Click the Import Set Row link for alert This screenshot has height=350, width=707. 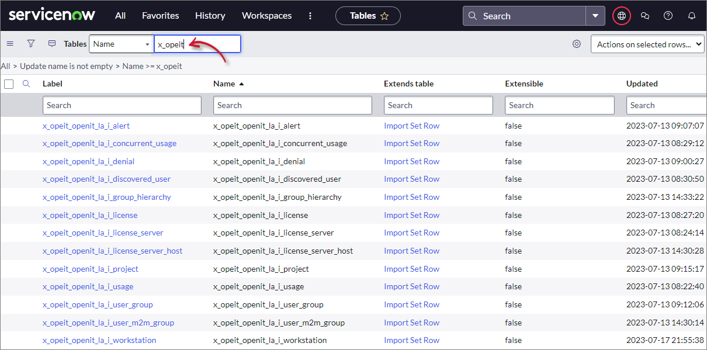tap(411, 126)
